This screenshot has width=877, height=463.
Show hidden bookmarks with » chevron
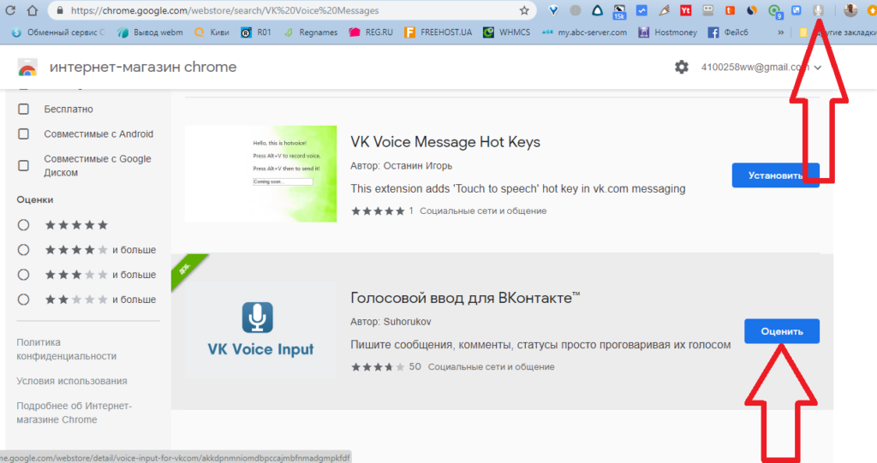click(x=780, y=33)
